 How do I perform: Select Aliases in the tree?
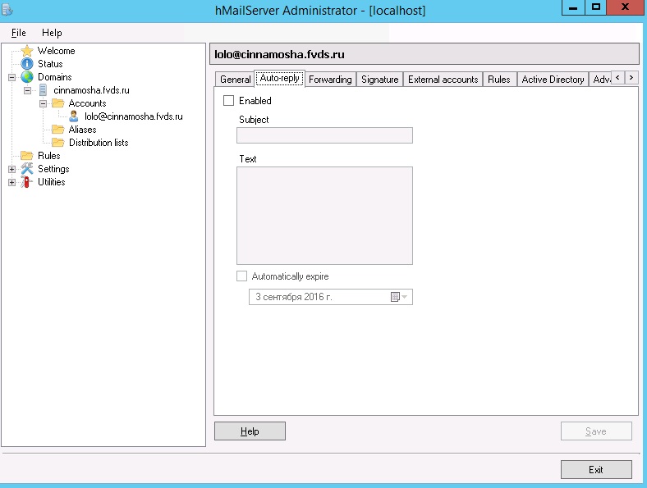83,130
